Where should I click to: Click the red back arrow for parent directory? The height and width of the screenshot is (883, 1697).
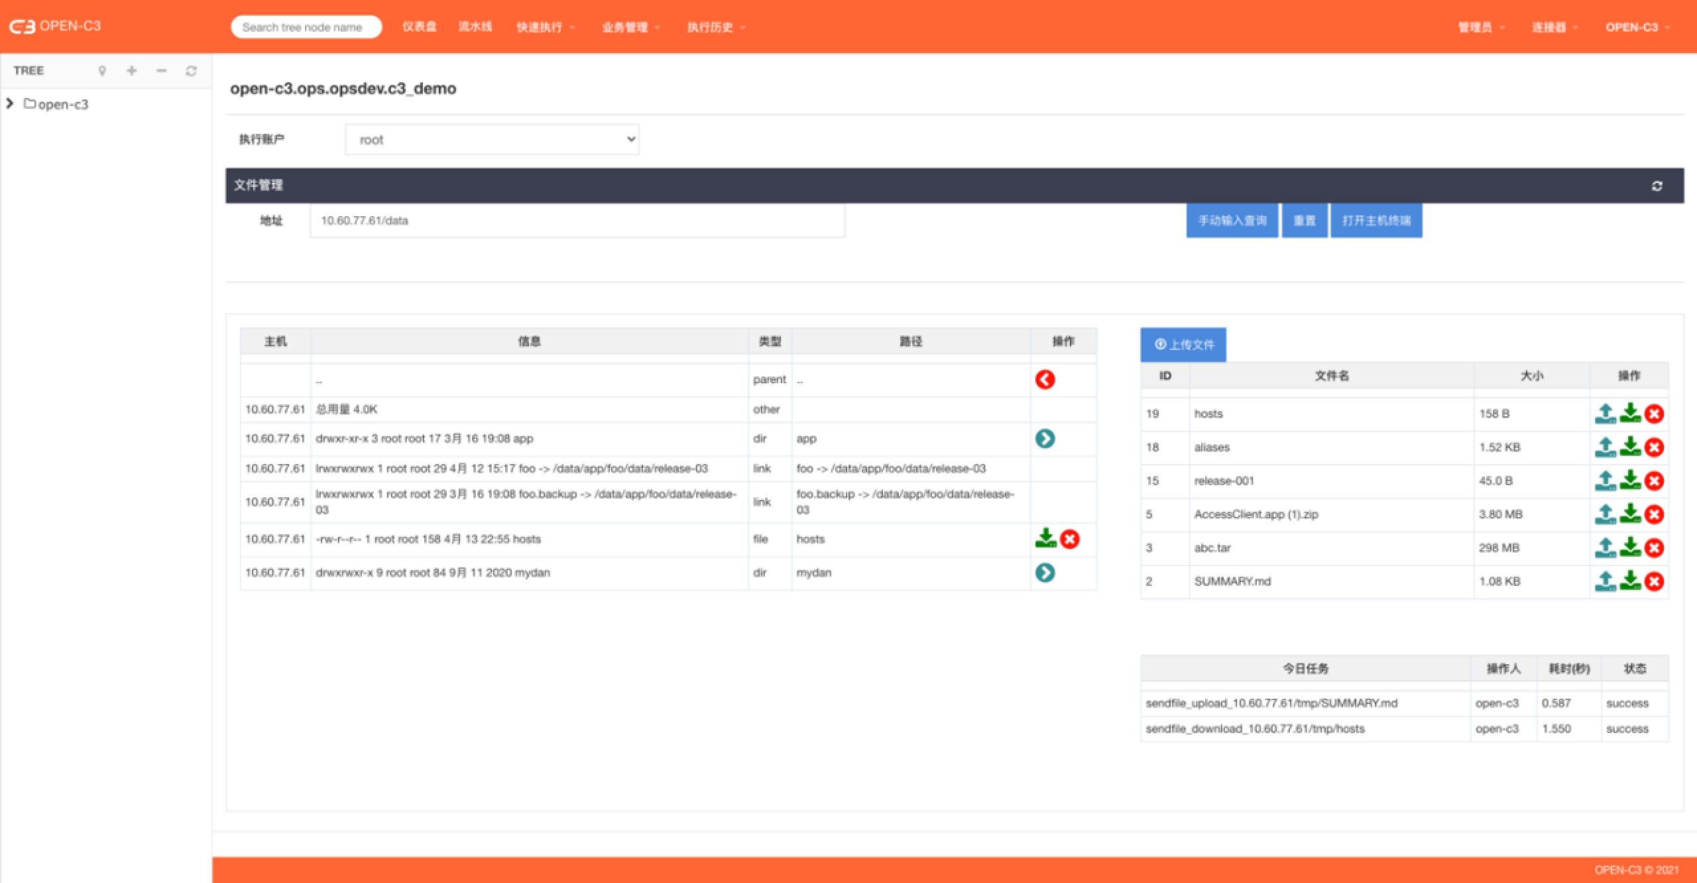click(1045, 380)
